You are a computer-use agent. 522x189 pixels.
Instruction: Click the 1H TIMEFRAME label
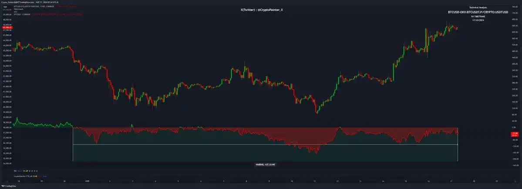478,16
